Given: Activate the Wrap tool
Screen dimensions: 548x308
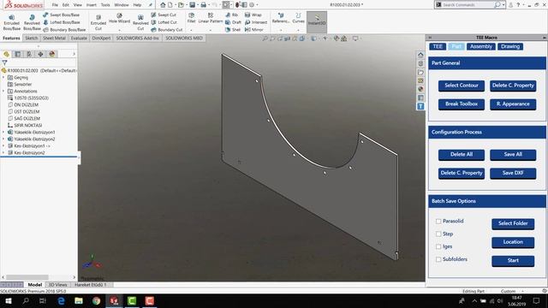Looking at the screenshot, I should 253,15.
